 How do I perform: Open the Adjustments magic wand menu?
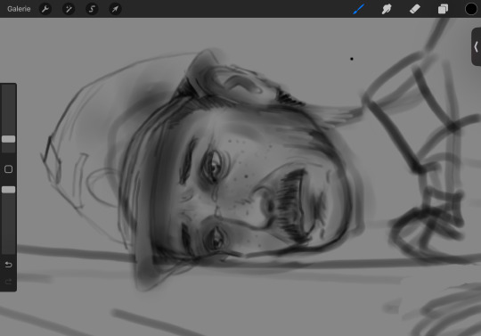(69, 9)
